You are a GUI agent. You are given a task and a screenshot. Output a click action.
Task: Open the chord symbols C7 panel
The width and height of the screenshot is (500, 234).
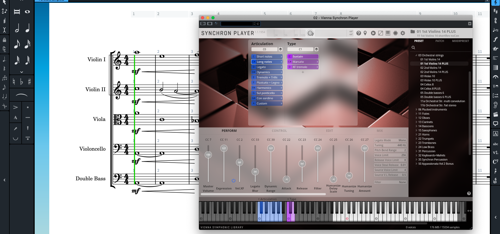(495, 162)
